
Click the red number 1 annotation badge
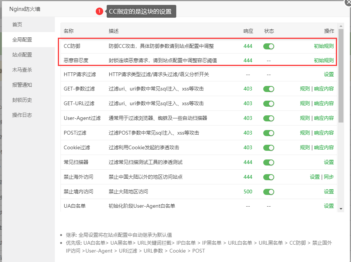(99, 12)
